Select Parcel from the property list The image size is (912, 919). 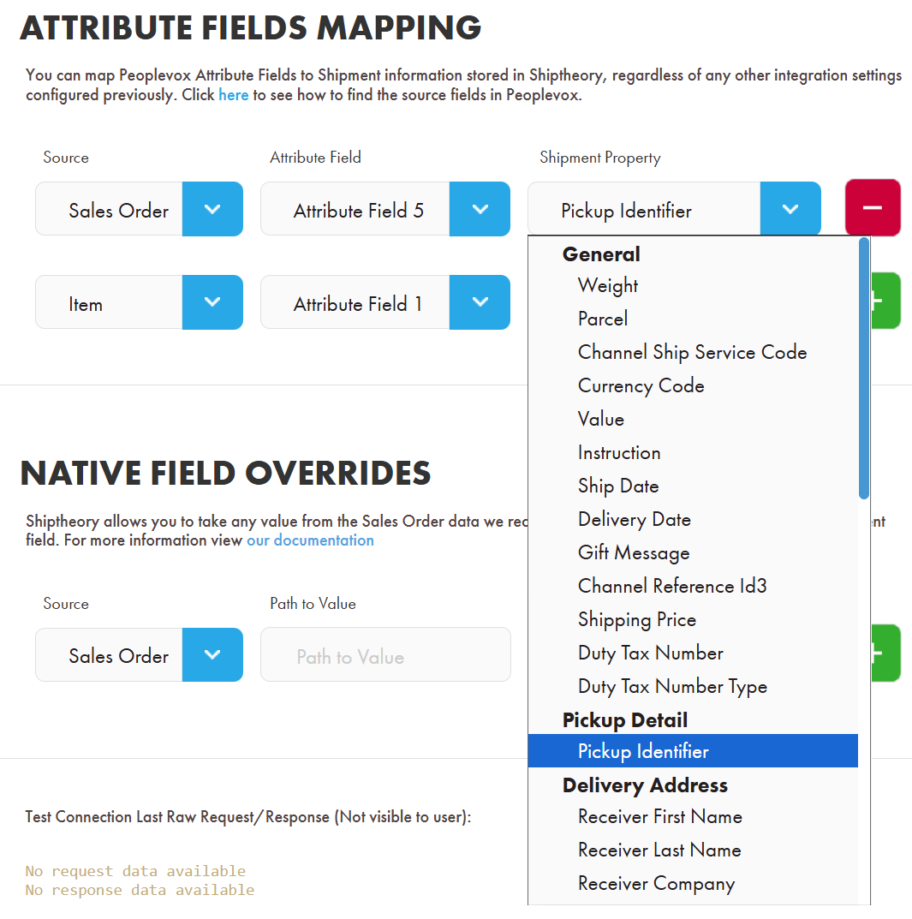pos(693,319)
